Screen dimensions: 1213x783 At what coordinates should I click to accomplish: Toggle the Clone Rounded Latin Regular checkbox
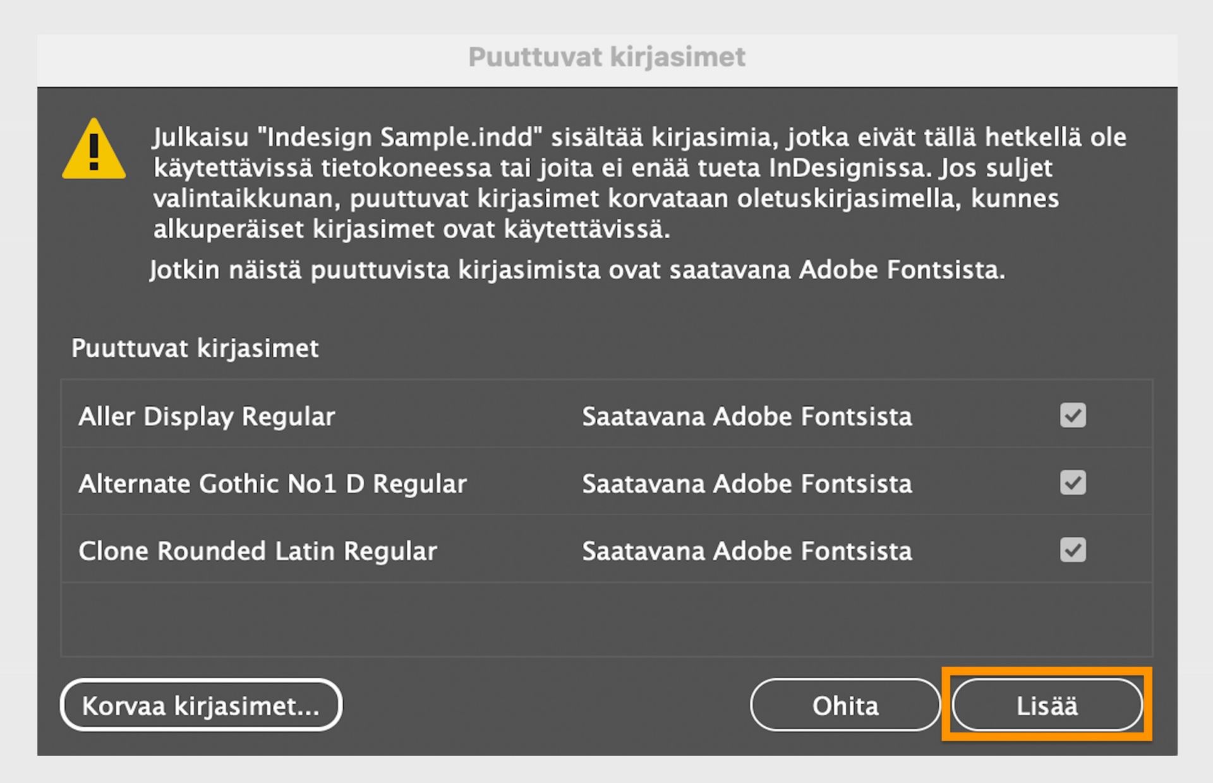1072,551
